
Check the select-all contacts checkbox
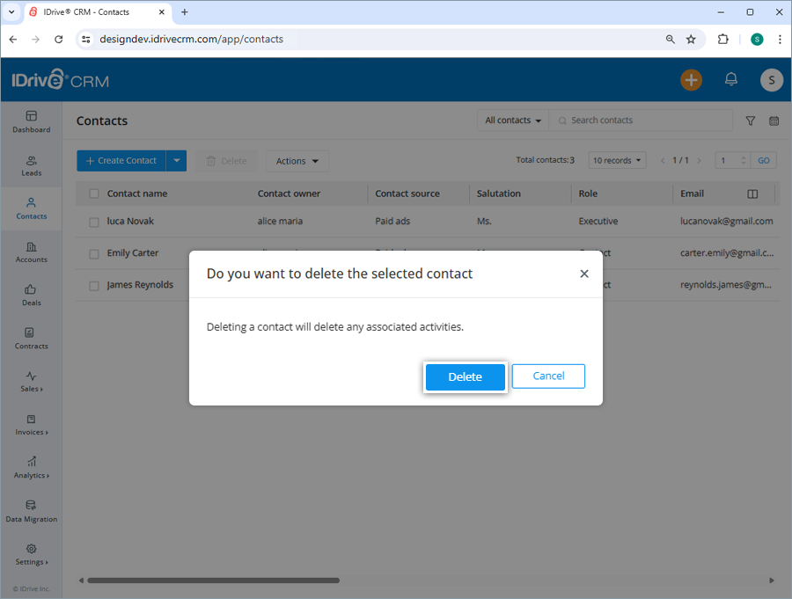click(x=93, y=194)
